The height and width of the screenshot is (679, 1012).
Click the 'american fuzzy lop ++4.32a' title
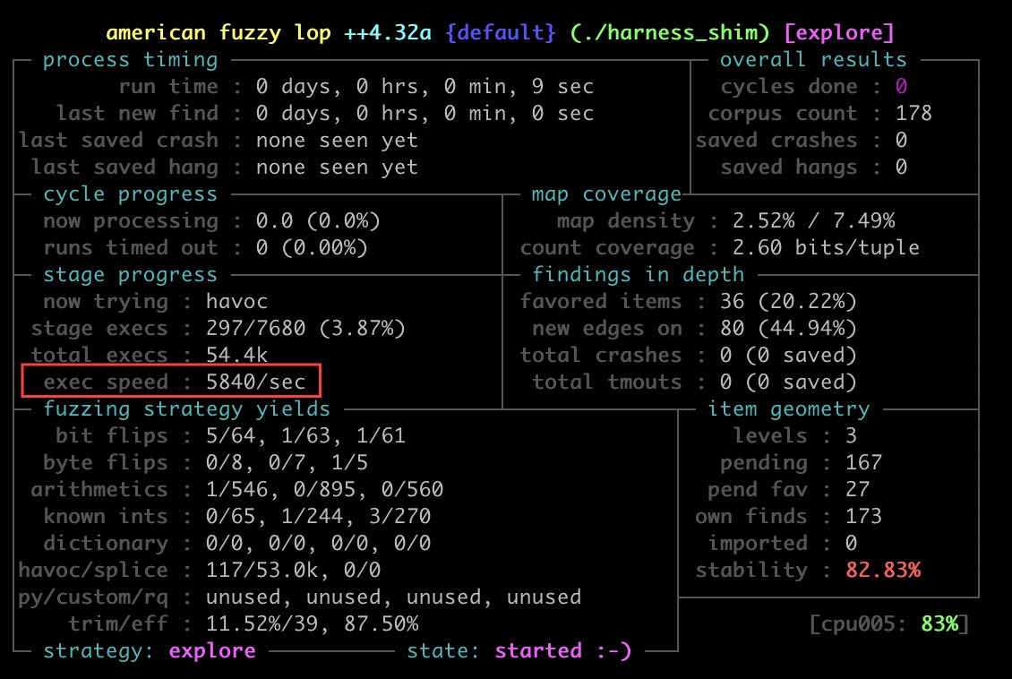(x=269, y=32)
